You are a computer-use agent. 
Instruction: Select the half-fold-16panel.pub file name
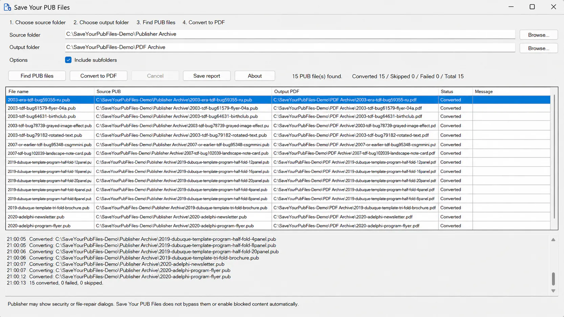pyautogui.click(x=49, y=171)
